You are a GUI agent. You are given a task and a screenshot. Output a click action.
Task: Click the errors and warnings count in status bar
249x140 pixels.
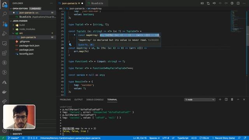(x=32, y=138)
